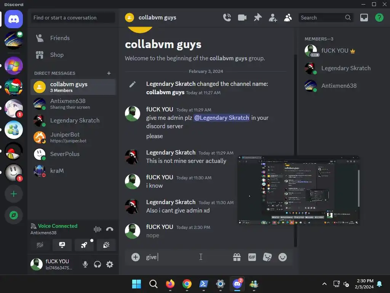Open attachment plus button in message box
This screenshot has width=390, height=293.
click(135, 257)
